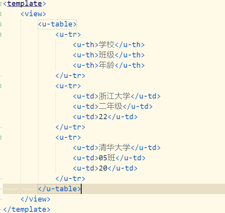Image resolution: width=225 pixels, height=213 pixels.
Task: Click the line <u-td>22</u-td>
Action: 105,117
